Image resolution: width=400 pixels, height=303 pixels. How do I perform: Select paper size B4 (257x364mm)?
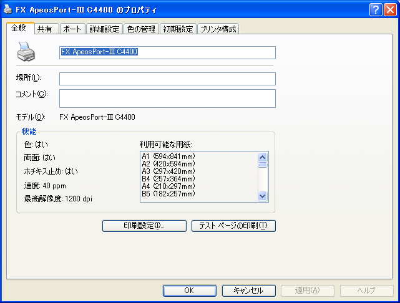tap(168, 179)
